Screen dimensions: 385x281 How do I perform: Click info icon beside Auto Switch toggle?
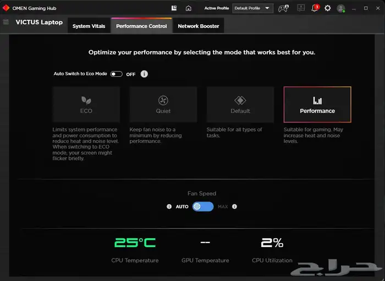click(x=144, y=74)
